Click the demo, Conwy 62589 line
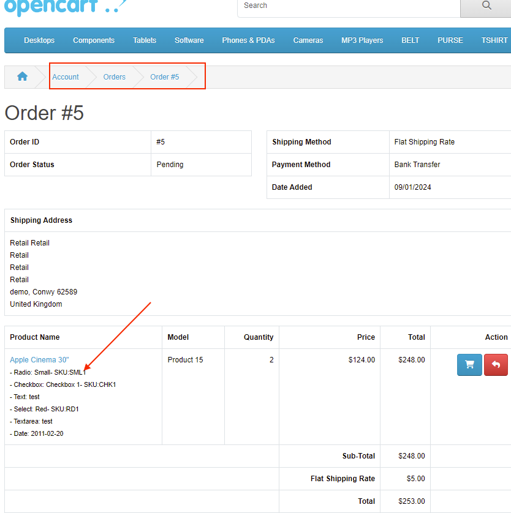 [x=44, y=292]
